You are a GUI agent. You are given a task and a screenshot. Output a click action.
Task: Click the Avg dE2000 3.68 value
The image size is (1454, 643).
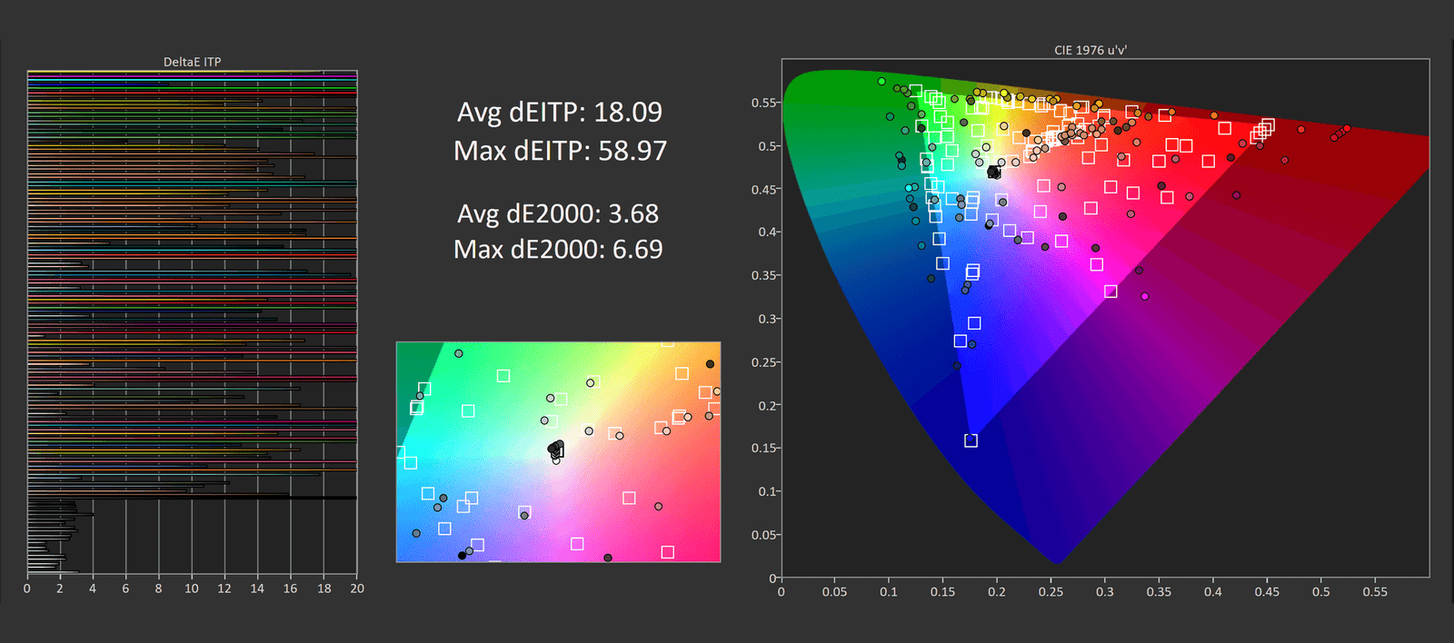[x=558, y=213]
